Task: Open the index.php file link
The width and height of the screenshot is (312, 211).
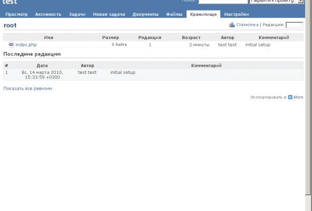Action: 26,45
